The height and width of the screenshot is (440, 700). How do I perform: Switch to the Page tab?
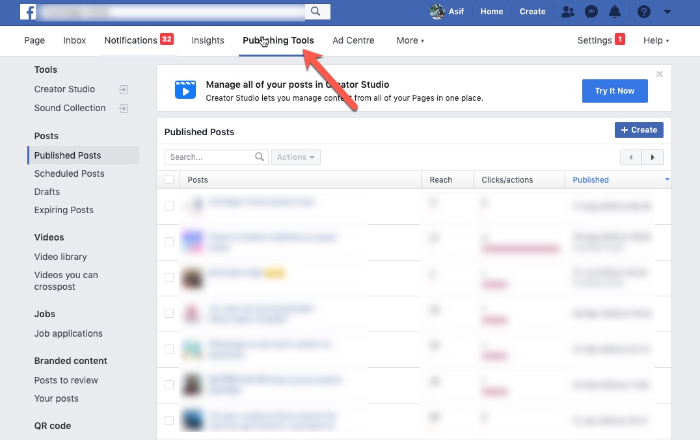(34, 40)
